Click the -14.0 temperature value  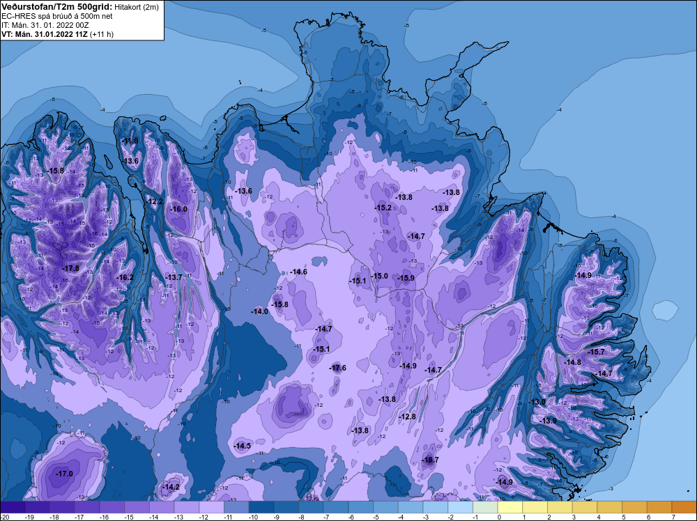[x=259, y=311]
